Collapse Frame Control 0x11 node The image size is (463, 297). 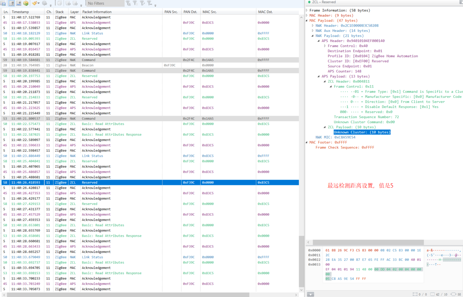[x=331, y=87]
